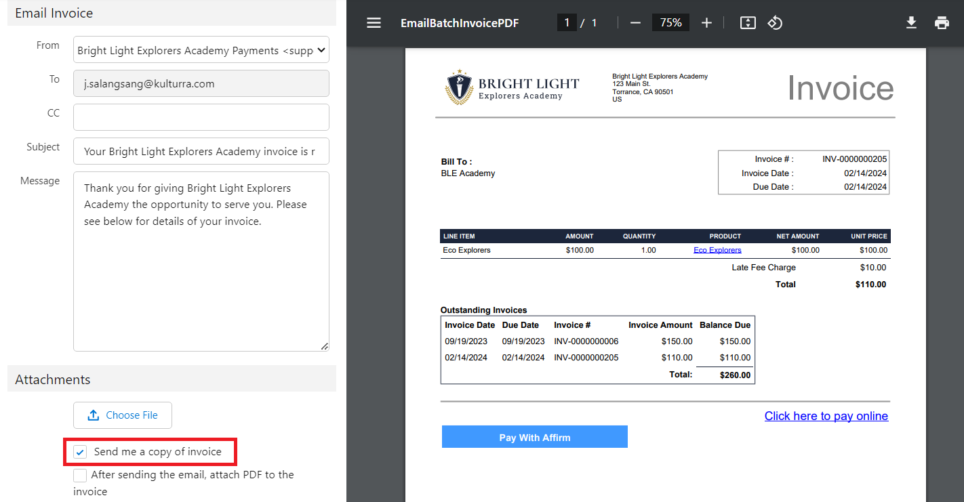
Task: Open the PDF viewer sidebar menu
Action: tap(374, 23)
